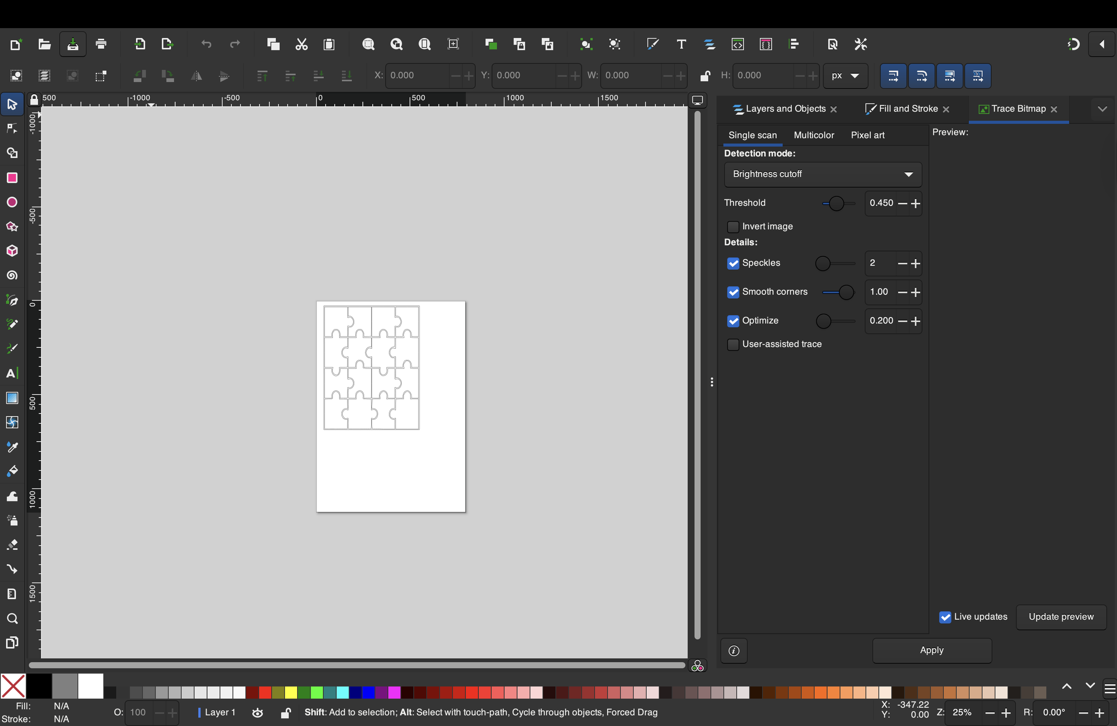Image resolution: width=1117 pixels, height=726 pixels.
Task: Open the px units dropdown
Action: click(x=845, y=75)
